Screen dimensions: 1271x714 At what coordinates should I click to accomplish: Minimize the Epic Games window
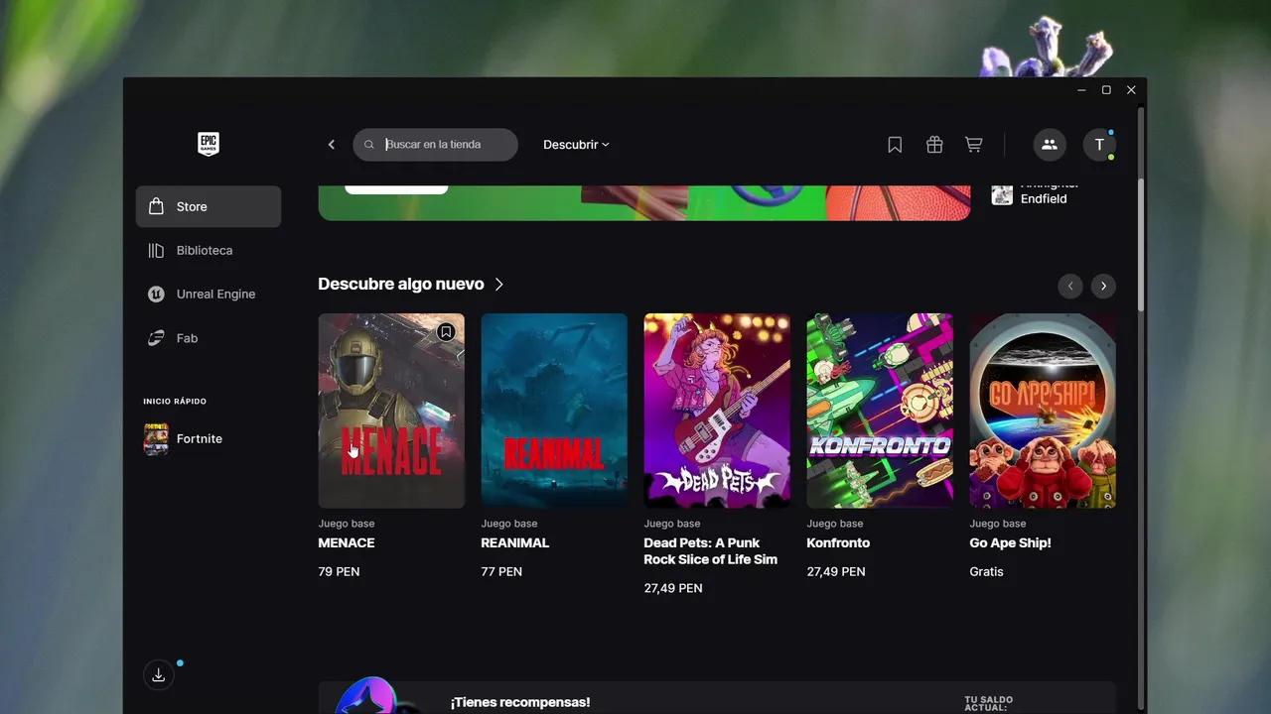coord(1081,90)
